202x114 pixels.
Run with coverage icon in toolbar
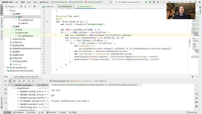[154, 2]
